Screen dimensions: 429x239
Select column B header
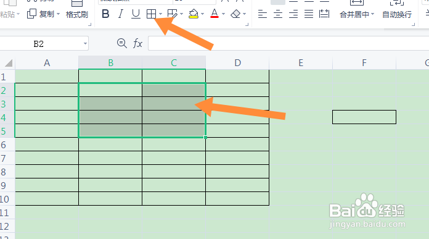pyautogui.click(x=110, y=63)
